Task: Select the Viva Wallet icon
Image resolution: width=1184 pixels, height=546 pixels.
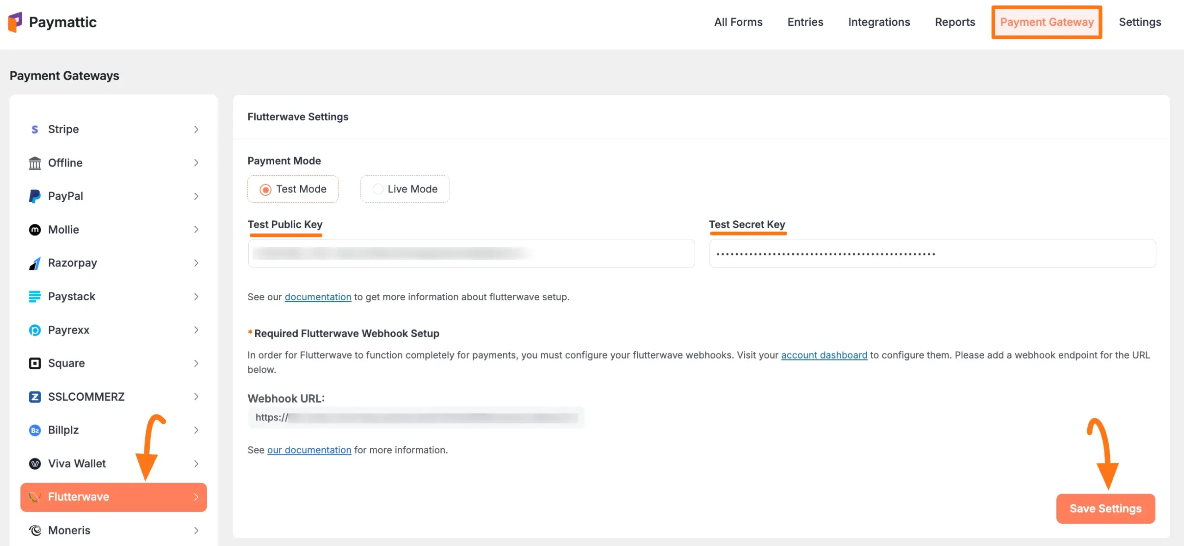Action: 35,464
